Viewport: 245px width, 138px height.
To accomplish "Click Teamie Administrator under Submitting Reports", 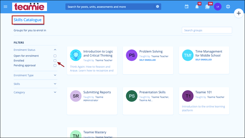I will coord(93,99).
